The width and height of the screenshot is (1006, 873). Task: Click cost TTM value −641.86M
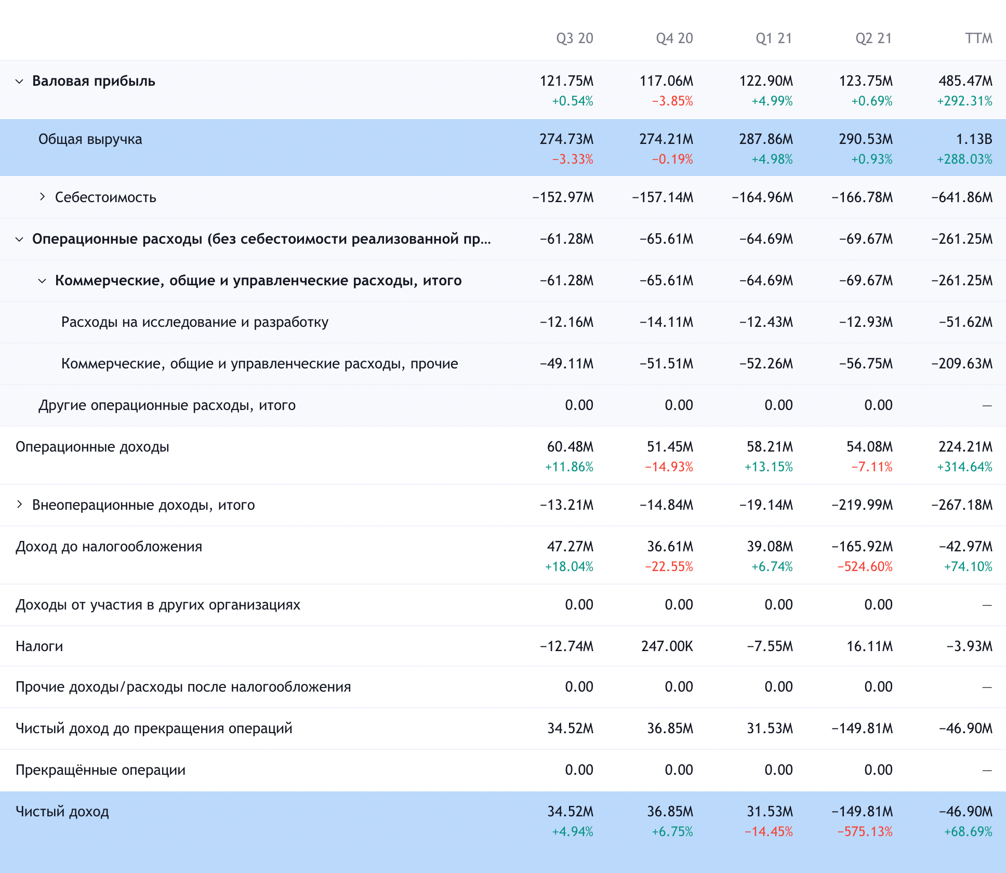(962, 197)
